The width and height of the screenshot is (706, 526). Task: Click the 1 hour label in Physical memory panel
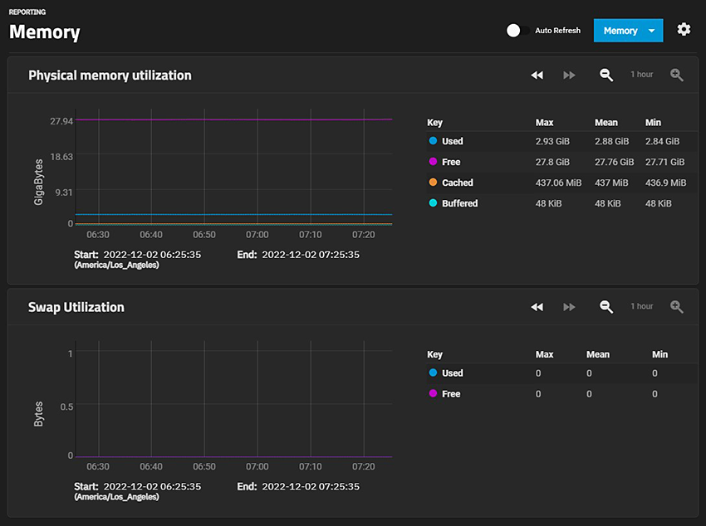click(641, 75)
